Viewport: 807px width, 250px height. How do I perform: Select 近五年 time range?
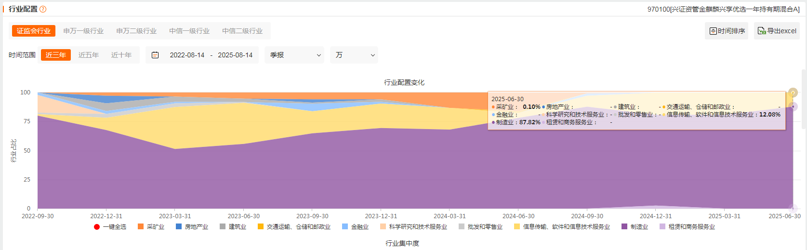(x=89, y=55)
